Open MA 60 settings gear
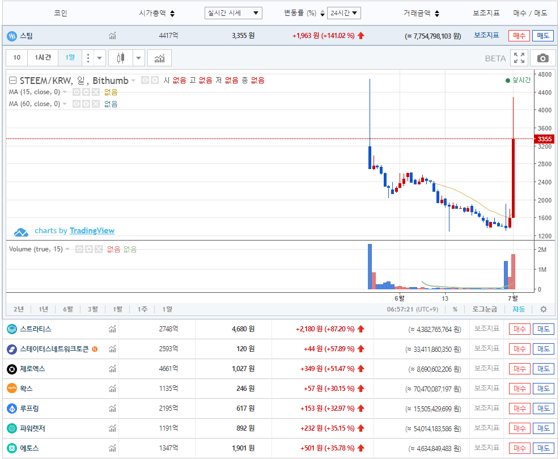The width and height of the screenshot is (560, 459). [86, 104]
